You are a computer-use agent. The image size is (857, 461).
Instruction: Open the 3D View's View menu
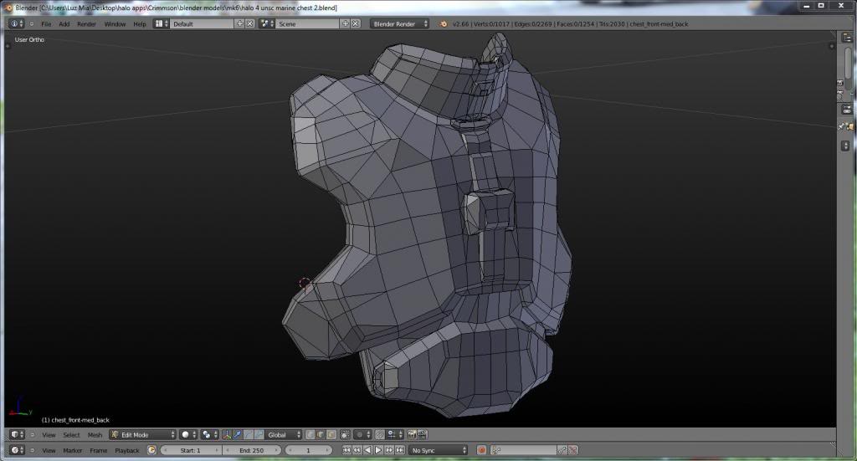point(49,435)
